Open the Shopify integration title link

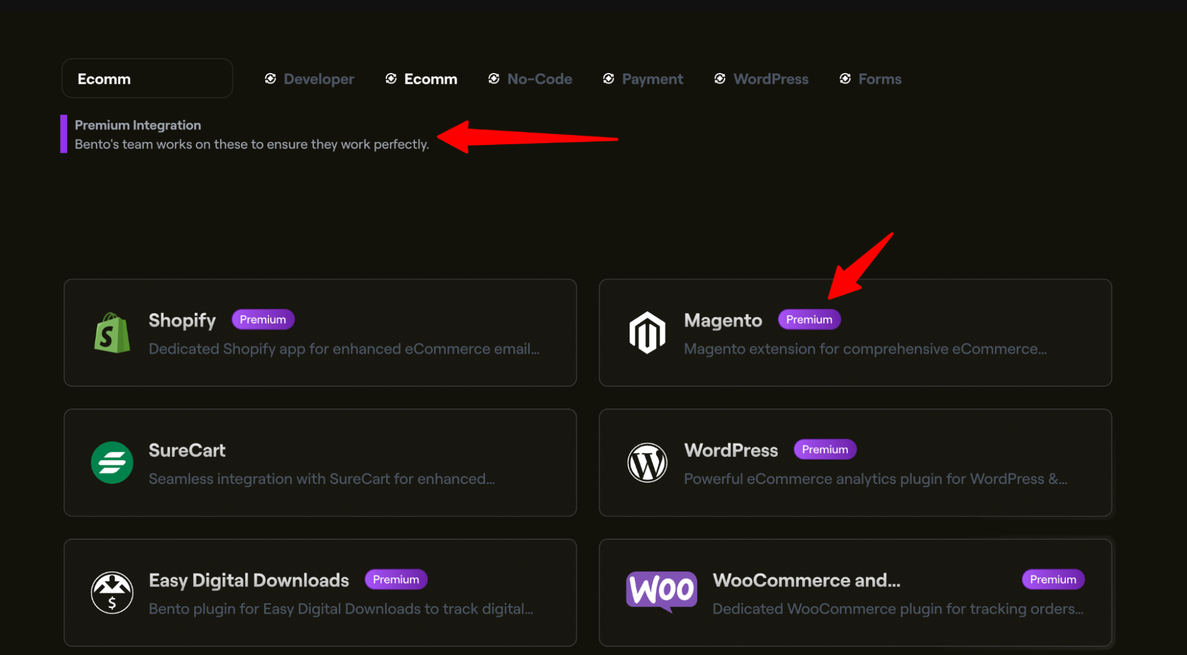[182, 320]
